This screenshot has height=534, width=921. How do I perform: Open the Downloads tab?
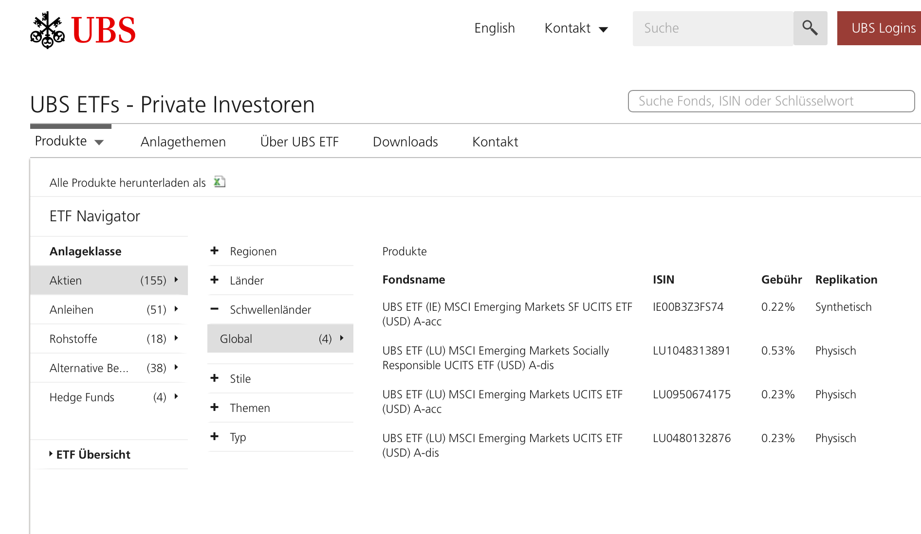click(405, 142)
